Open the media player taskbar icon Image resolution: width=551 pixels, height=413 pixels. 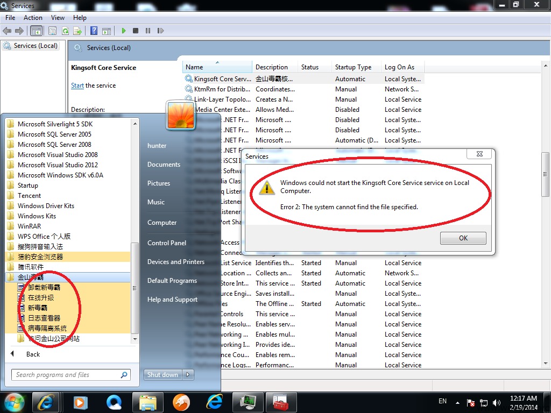(80, 402)
